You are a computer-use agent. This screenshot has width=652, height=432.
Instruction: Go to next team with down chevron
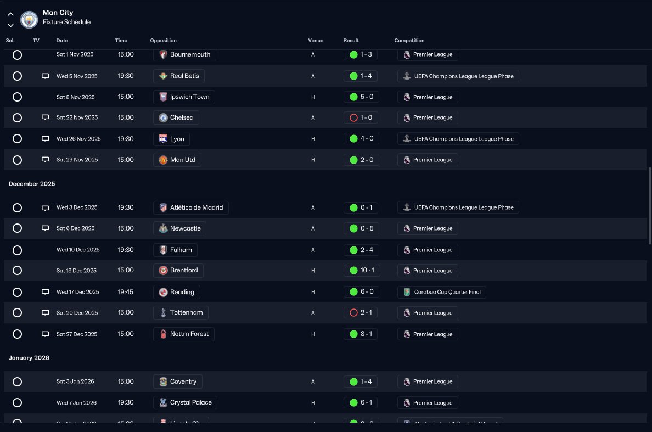click(x=11, y=25)
